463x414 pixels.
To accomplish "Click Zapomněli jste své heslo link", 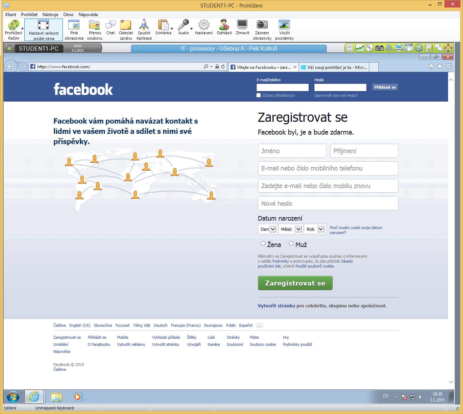I will pyautogui.click(x=336, y=95).
